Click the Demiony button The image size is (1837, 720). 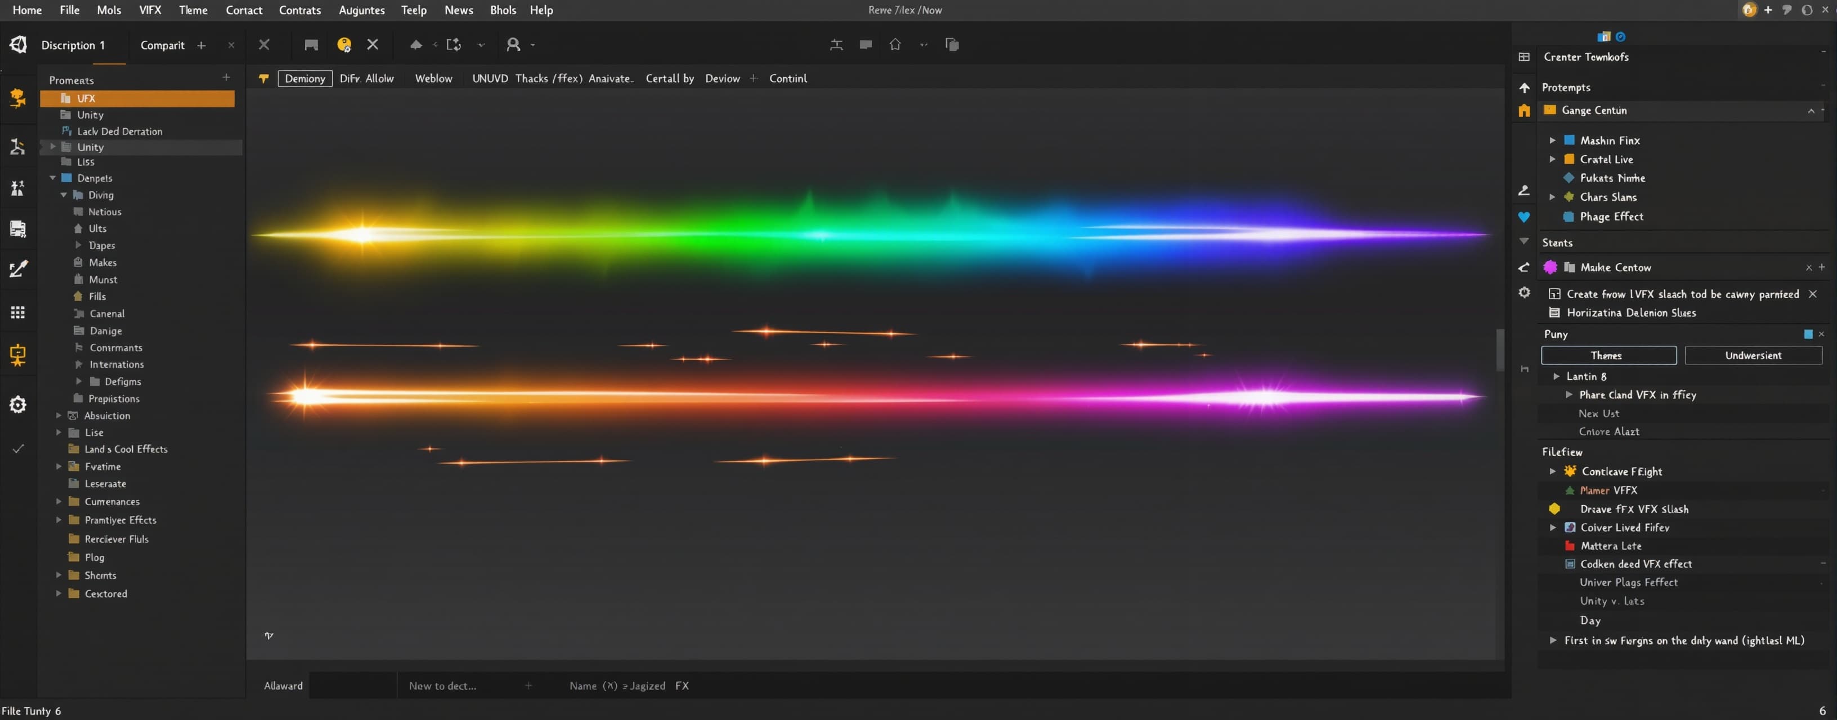(x=305, y=78)
